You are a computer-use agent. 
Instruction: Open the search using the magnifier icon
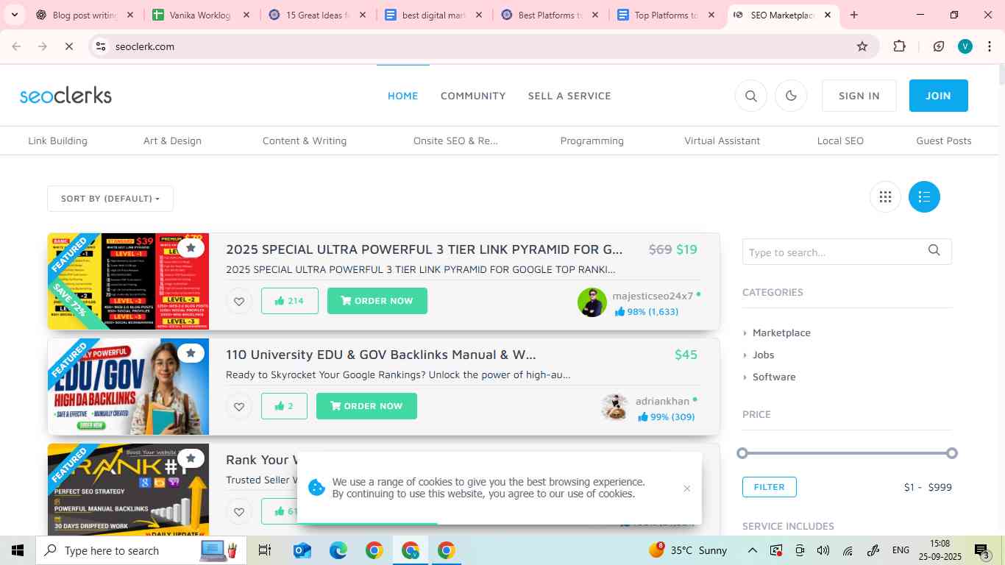[x=750, y=96]
